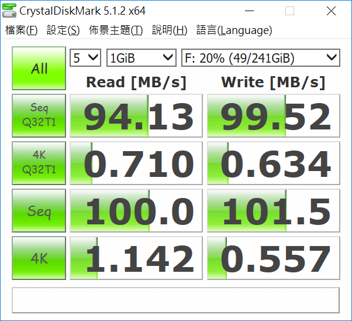Open the 佈景主題(T) theme menu
This screenshot has height=321, width=352.
116,30
